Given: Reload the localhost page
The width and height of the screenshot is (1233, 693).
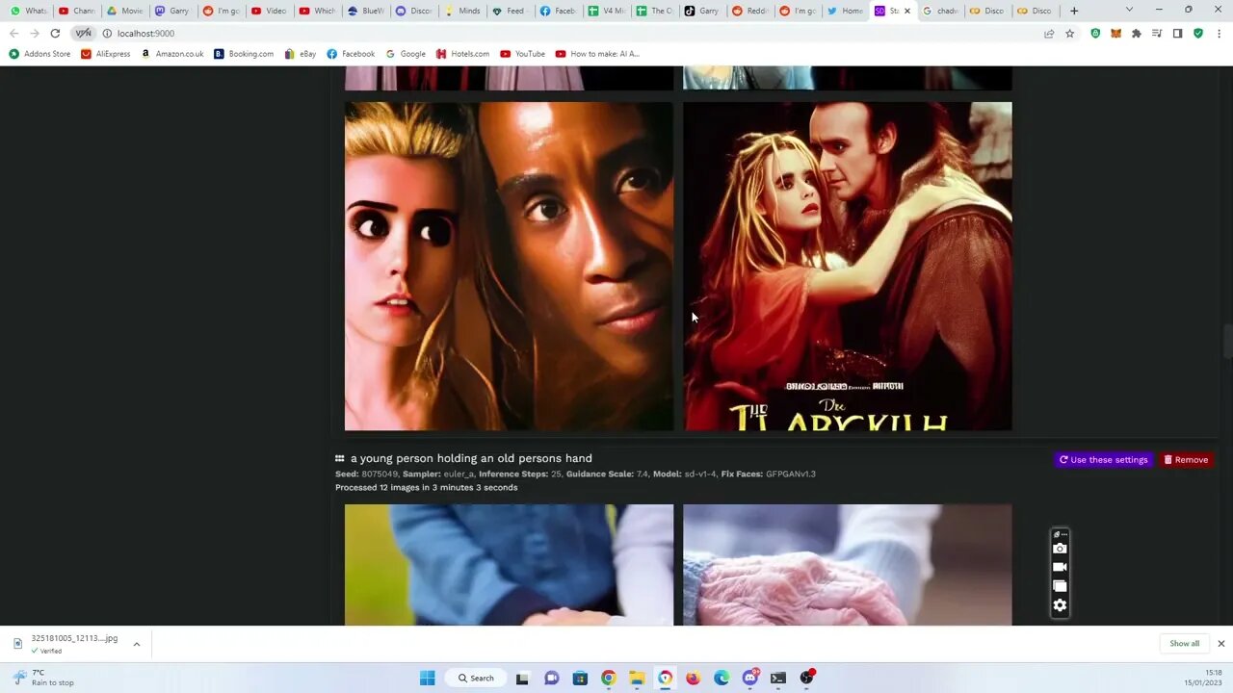Looking at the screenshot, I should tap(55, 33).
